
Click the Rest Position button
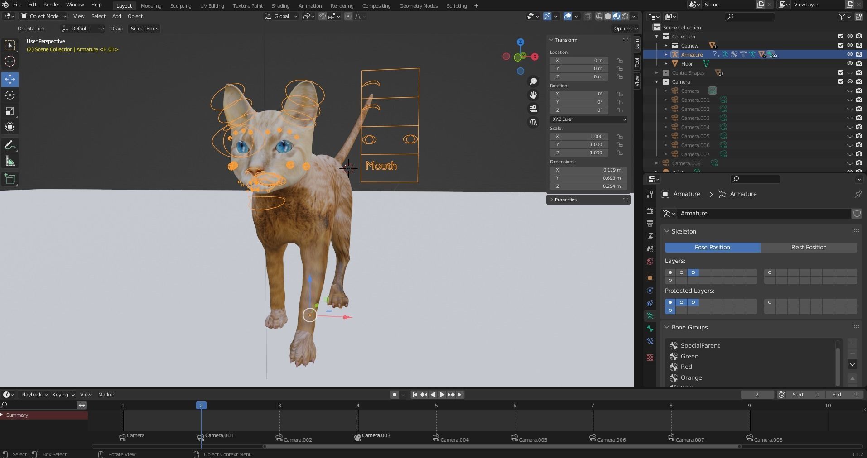pyautogui.click(x=809, y=248)
